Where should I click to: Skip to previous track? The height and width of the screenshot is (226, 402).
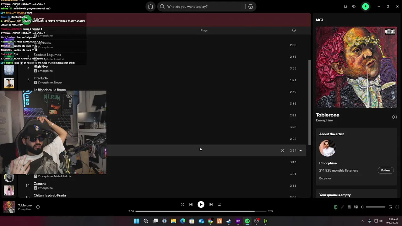(191, 204)
